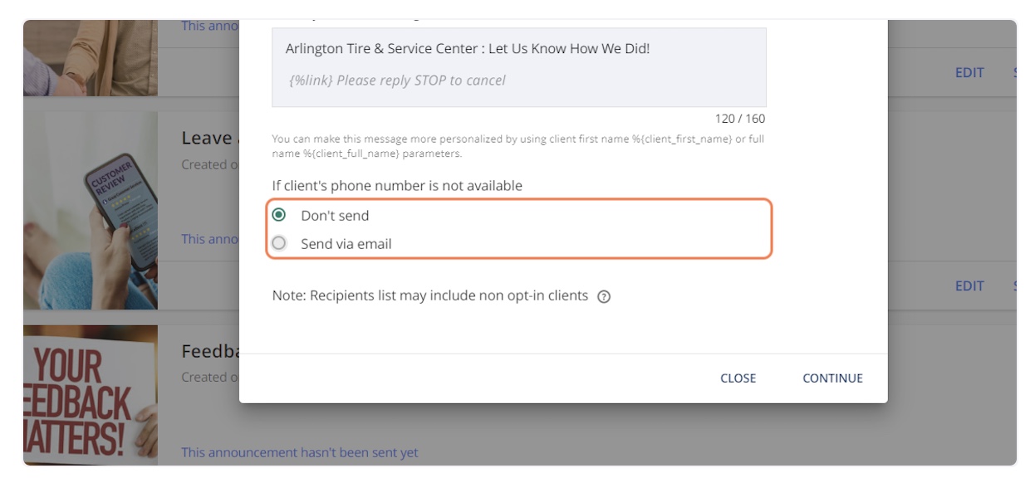
Task: Click EDIT on the Leave announcement card
Action: point(969,285)
